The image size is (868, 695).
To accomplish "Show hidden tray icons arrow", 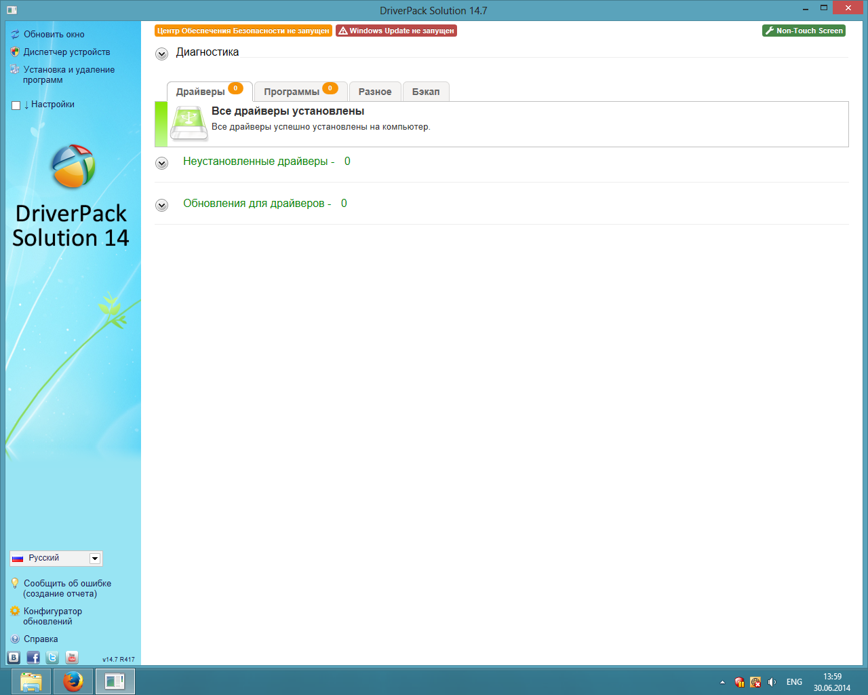I will point(722,682).
